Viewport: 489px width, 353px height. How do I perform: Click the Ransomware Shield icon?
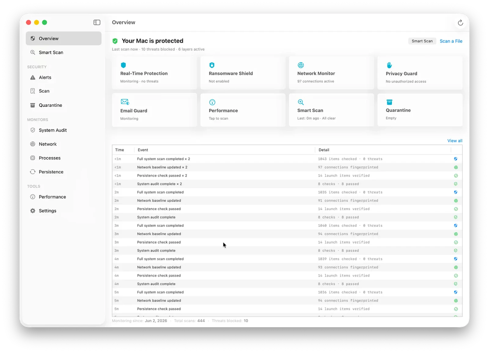click(x=212, y=65)
